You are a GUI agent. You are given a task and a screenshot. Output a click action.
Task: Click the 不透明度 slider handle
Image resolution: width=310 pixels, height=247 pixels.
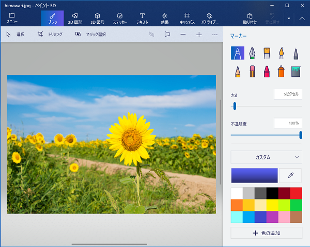pyautogui.click(x=301, y=135)
